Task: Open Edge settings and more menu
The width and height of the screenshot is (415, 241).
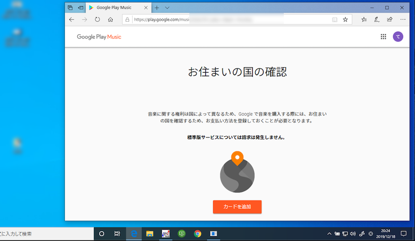Action: click(403, 20)
